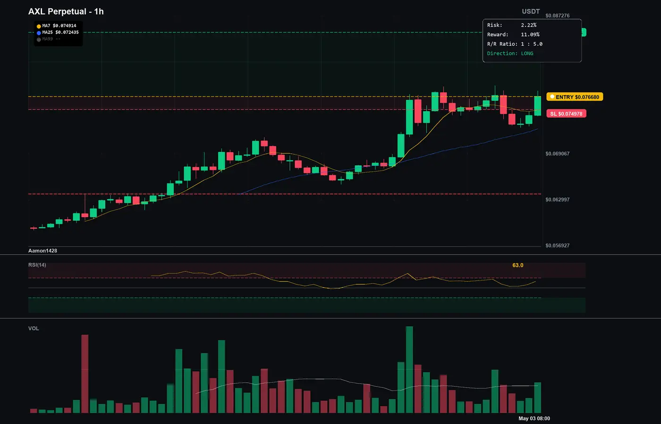Click the tallest red volume bar
The image size is (661, 424).
point(85,374)
